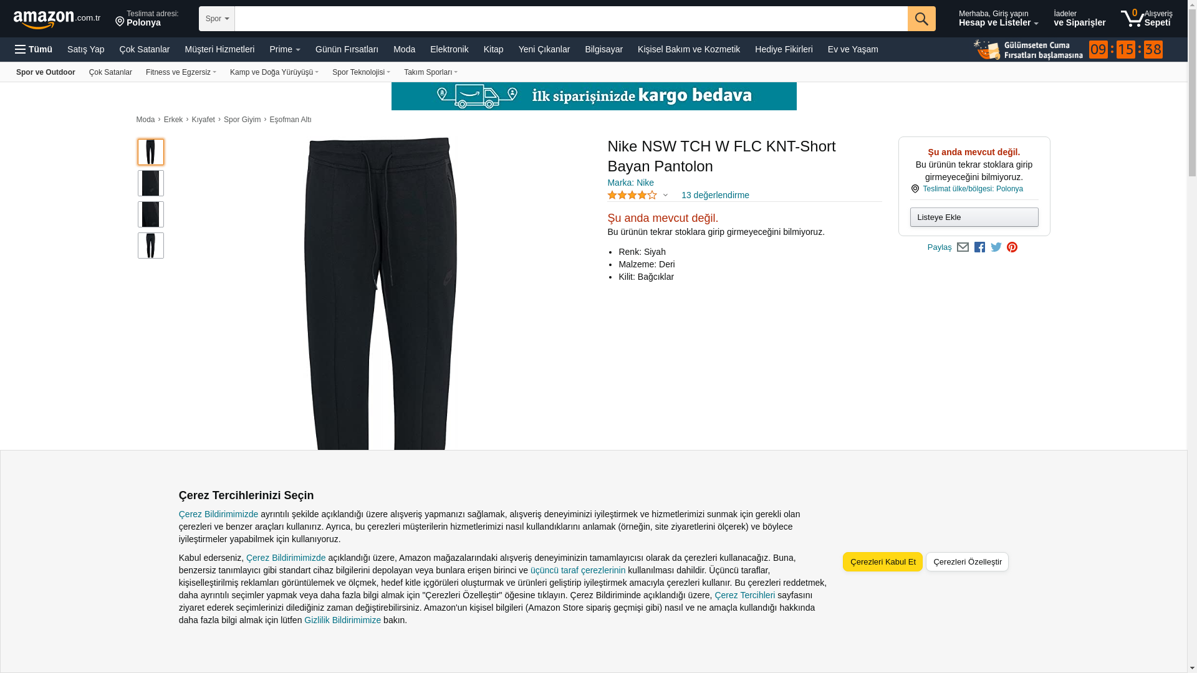Viewport: 1197px width, 673px height.
Task: Accept cookies with Çerezleri Kabul Et
Action: [x=883, y=561]
